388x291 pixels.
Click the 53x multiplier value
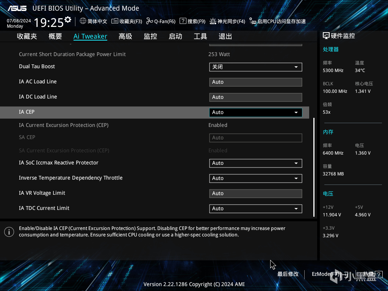[x=326, y=112]
